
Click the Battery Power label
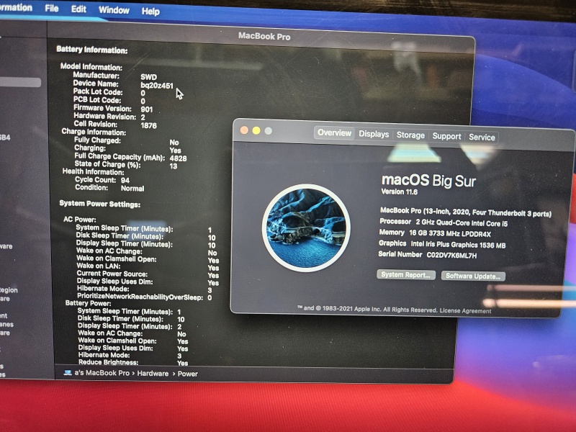click(88, 303)
